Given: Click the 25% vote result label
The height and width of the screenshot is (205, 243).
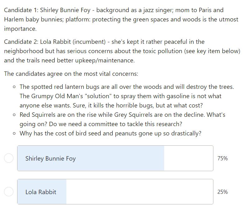Looking at the screenshot, I should click(222, 192).
